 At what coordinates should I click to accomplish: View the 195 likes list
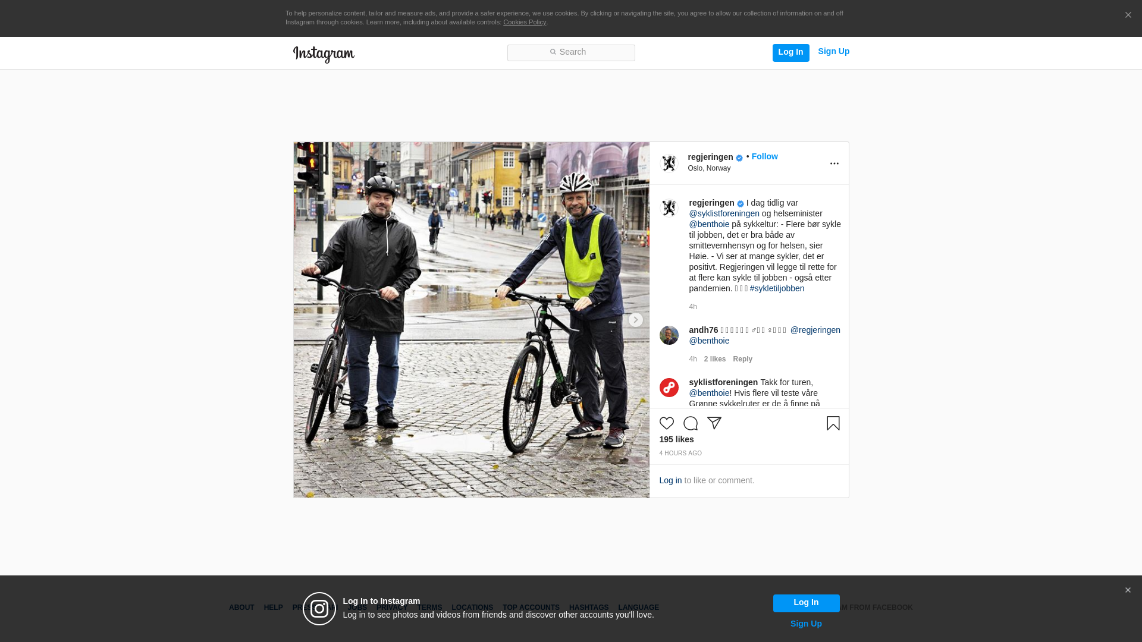tap(676, 439)
